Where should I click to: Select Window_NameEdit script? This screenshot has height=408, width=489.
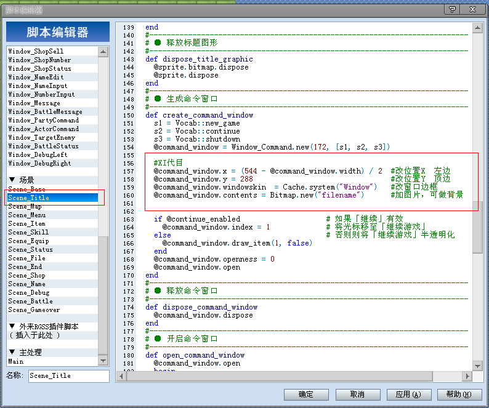point(52,77)
